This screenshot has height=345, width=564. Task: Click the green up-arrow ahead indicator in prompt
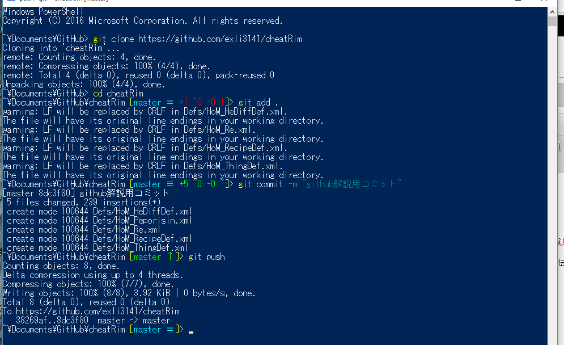pyautogui.click(x=170, y=256)
